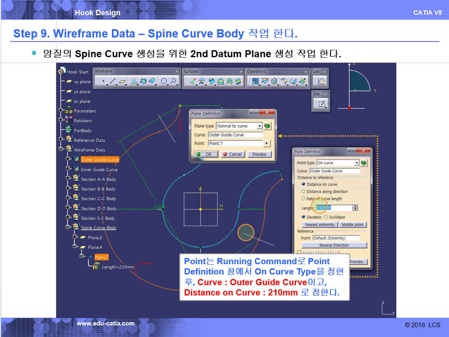This screenshot has width=449, height=337.
Task: Click the Law toolbar icon
Action: click(321, 81)
